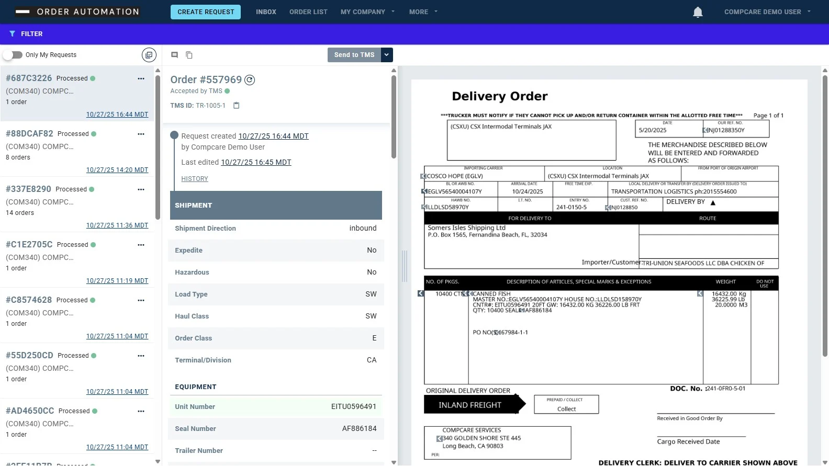This screenshot has width=829, height=466.
Task: Toggle Only My Requests switch
Action: click(x=13, y=55)
